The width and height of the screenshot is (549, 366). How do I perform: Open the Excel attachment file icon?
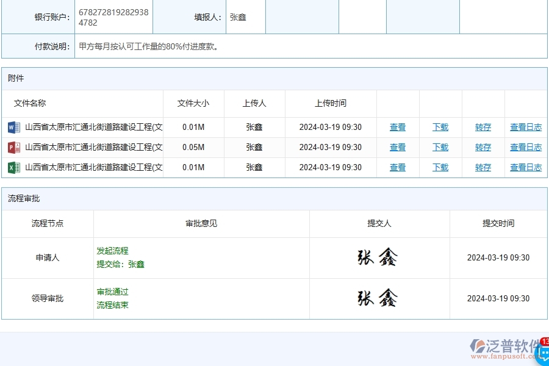(x=14, y=167)
